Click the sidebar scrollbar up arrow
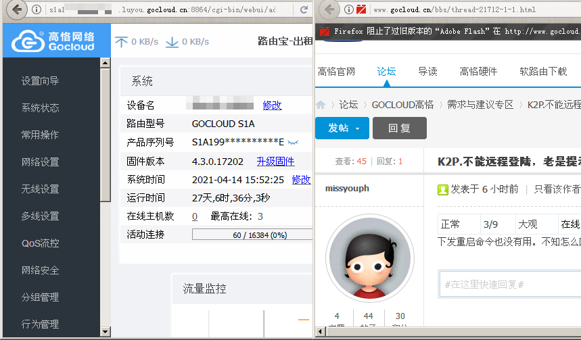 pos(106,63)
